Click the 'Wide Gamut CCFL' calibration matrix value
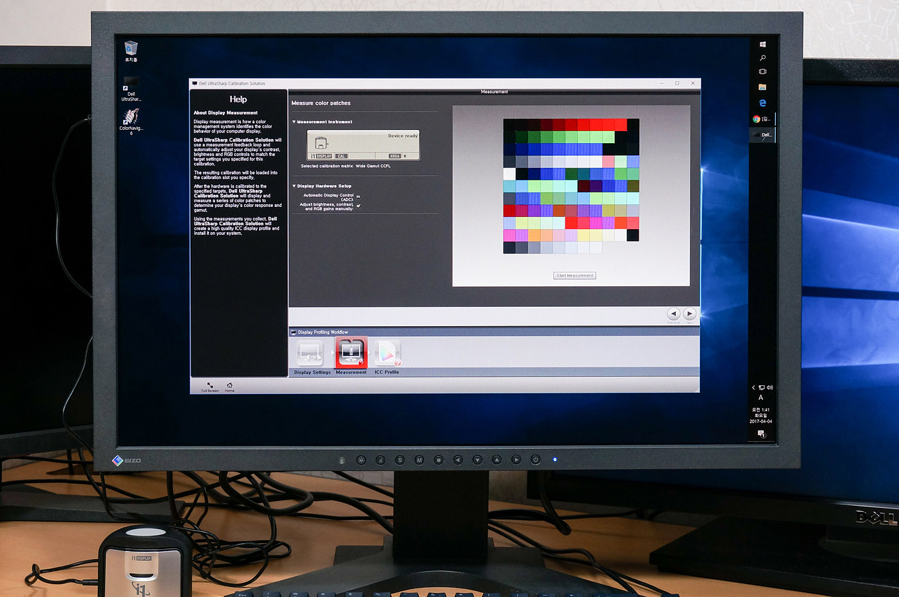 373,166
